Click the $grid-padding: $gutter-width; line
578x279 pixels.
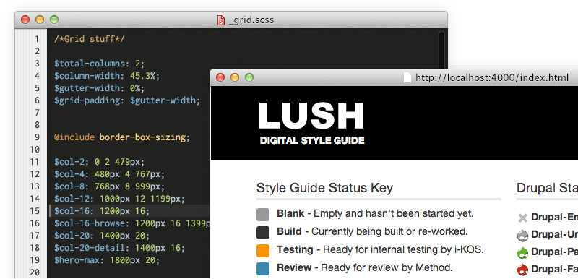(127, 100)
